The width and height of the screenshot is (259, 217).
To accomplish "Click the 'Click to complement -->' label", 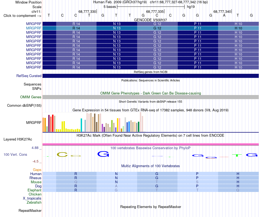I will pyautogui.click(x=22, y=16).
